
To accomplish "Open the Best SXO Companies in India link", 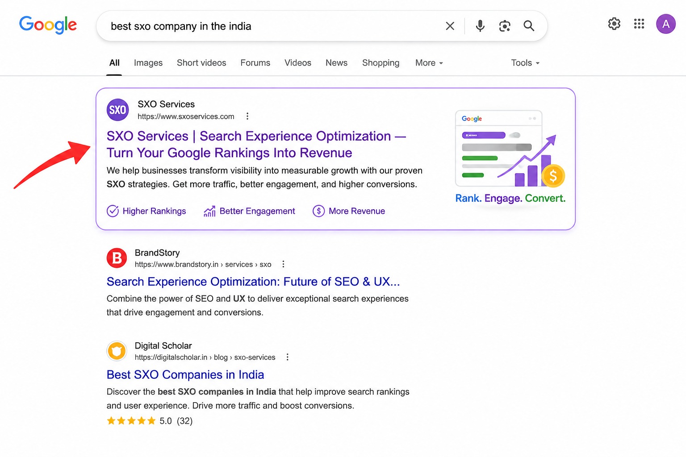I will pos(185,374).
